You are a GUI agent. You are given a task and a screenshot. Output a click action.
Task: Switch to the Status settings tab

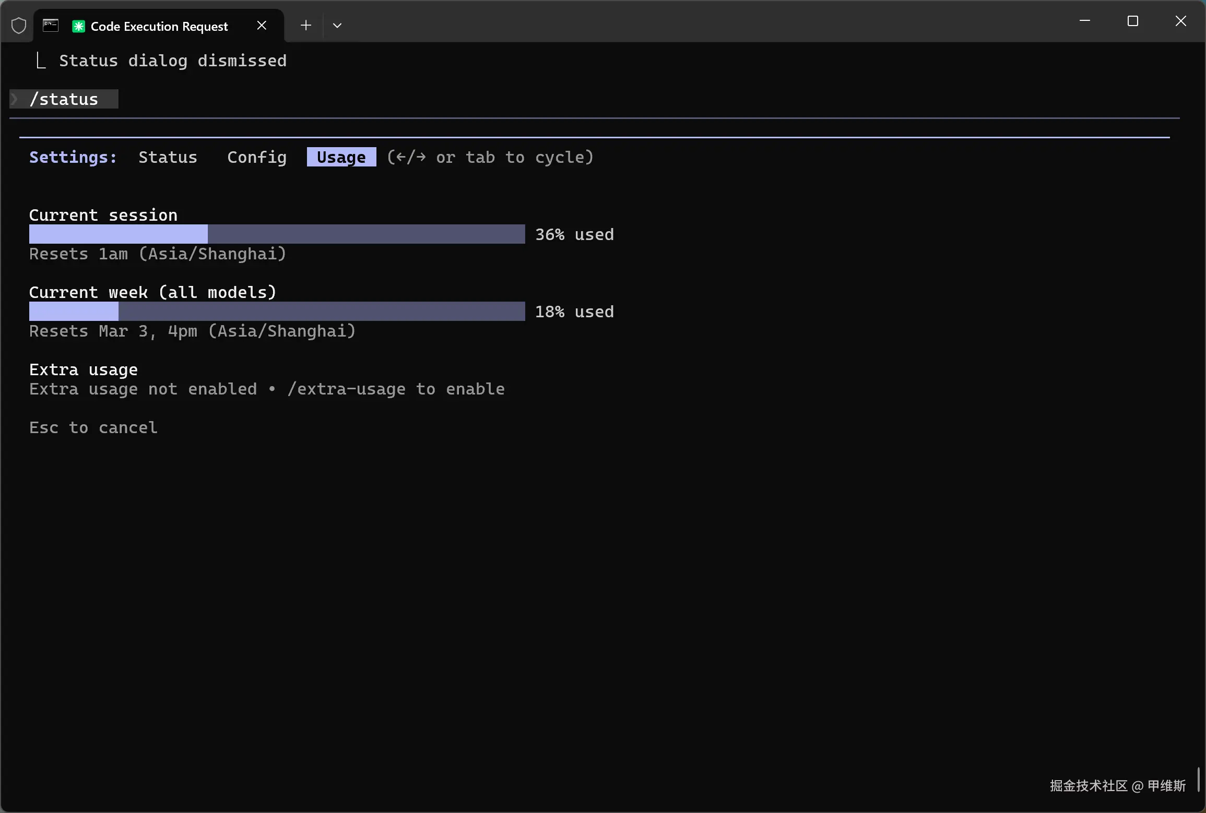pos(168,157)
